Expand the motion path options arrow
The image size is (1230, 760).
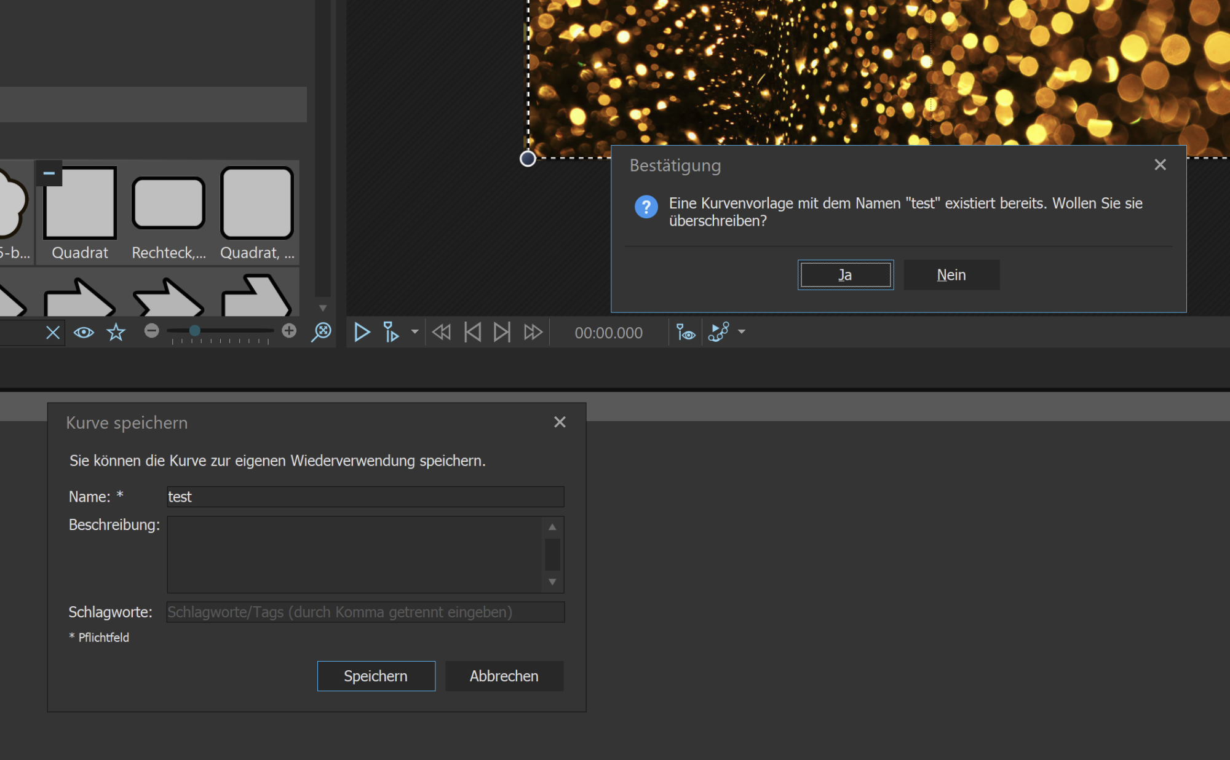coord(742,332)
